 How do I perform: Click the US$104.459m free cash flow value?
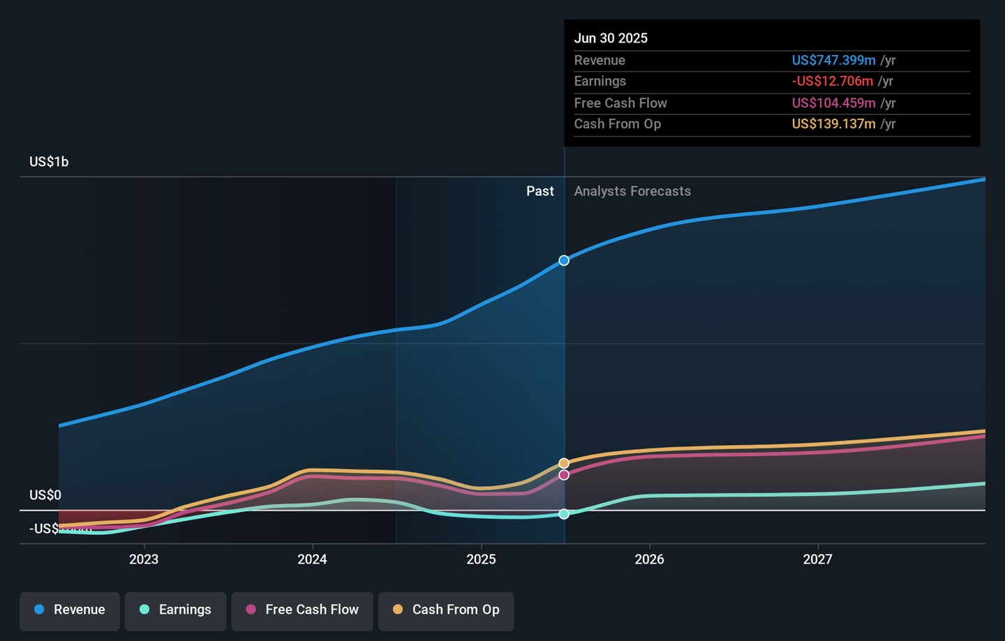coord(833,103)
